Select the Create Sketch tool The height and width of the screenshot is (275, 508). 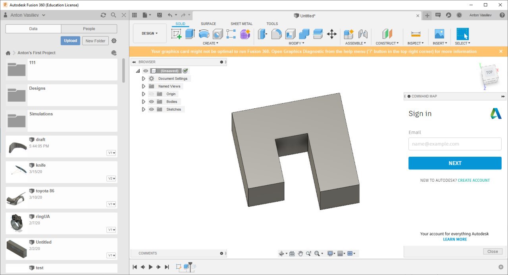pyautogui.click(x=176, y=34)
